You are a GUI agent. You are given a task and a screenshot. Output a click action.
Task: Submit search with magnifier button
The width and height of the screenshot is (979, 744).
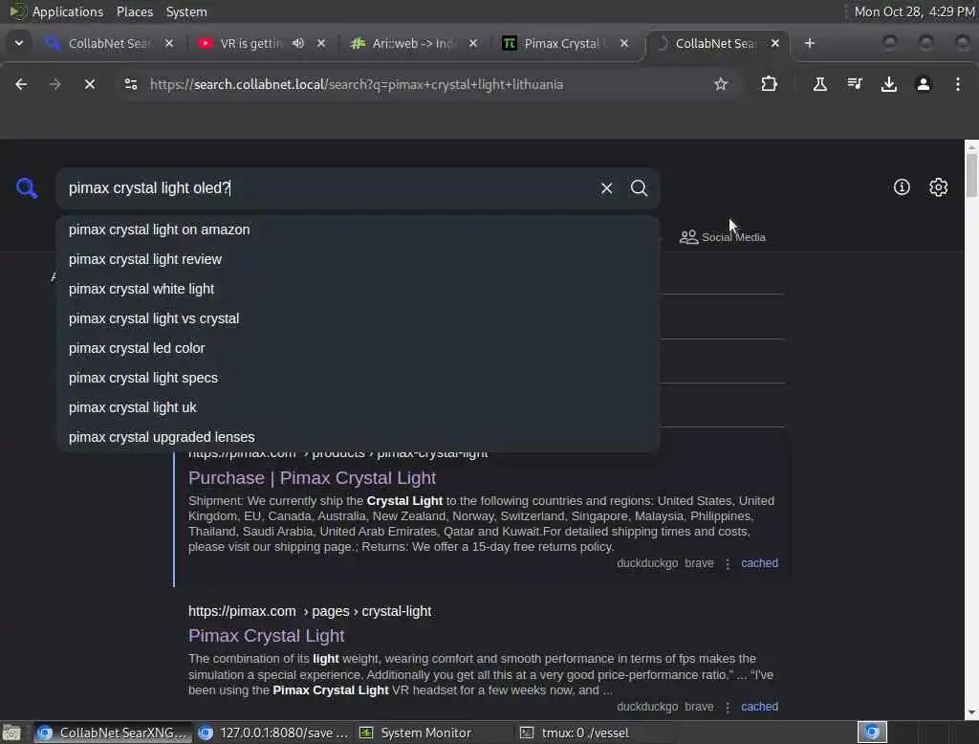click(639, 188)
